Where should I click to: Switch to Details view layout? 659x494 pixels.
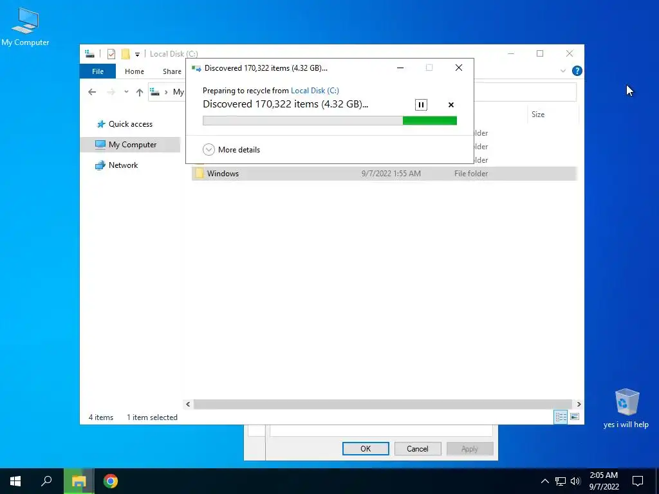point(561,417)
